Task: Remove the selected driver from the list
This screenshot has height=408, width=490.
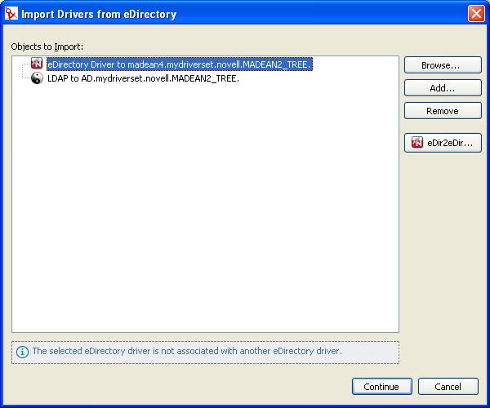Action: click(443, 111)
